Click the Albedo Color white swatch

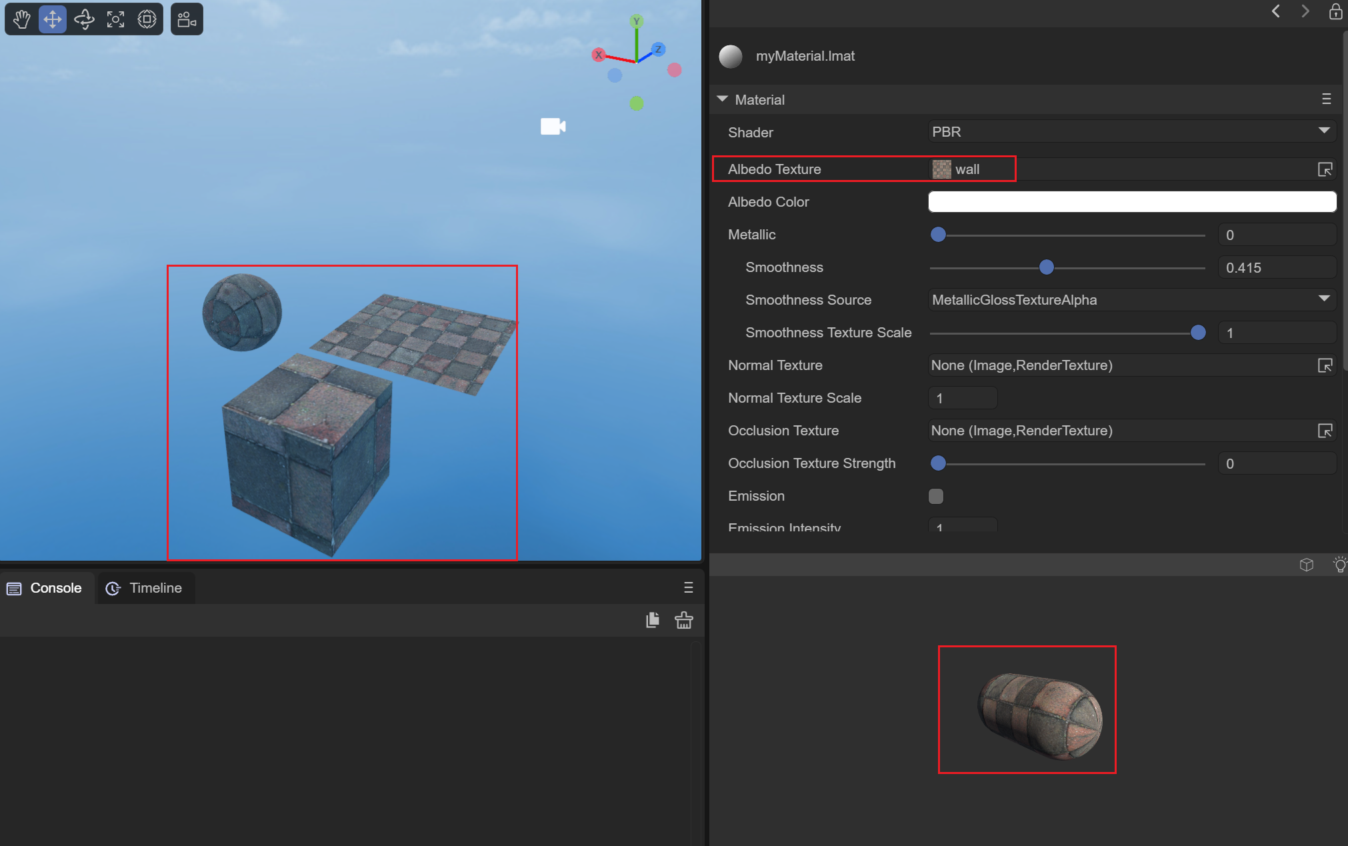(1131, 202)
